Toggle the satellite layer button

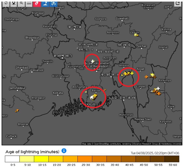pyautogui.click(x=54, y=3)
